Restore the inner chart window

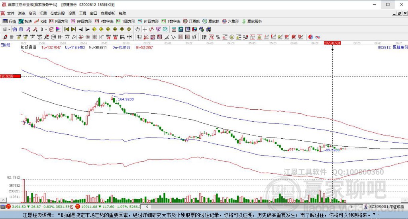pyautogui.click(x=399, y=13)
